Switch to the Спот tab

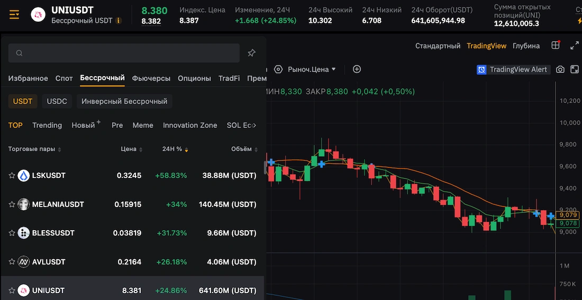coord(64,79)
